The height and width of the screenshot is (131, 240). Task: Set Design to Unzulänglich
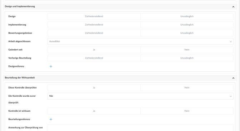click(187, 16)
